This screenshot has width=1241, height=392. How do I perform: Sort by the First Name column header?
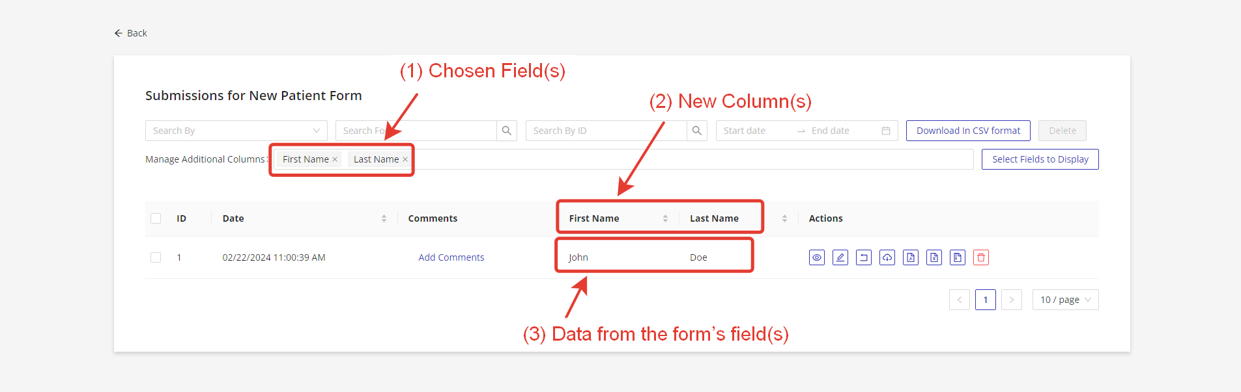click(665, 218)
